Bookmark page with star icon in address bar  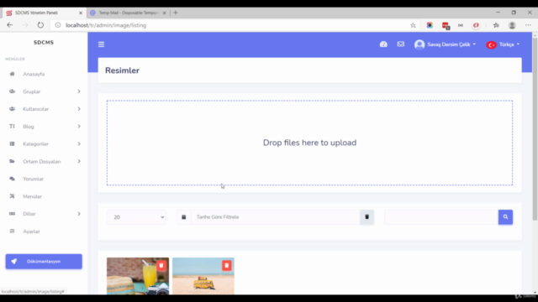click(413, 25)
